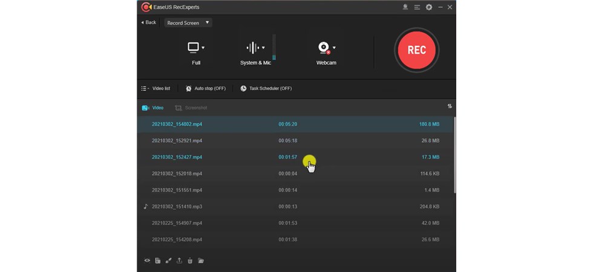Open the Video list menu
This screenshot has width=593, height=272.
click(156, 88)
